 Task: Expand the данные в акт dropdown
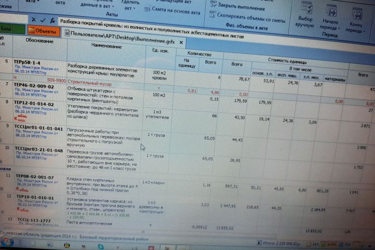97,5
